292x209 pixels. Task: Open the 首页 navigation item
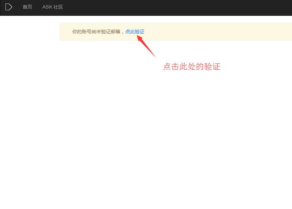point(27,7)
